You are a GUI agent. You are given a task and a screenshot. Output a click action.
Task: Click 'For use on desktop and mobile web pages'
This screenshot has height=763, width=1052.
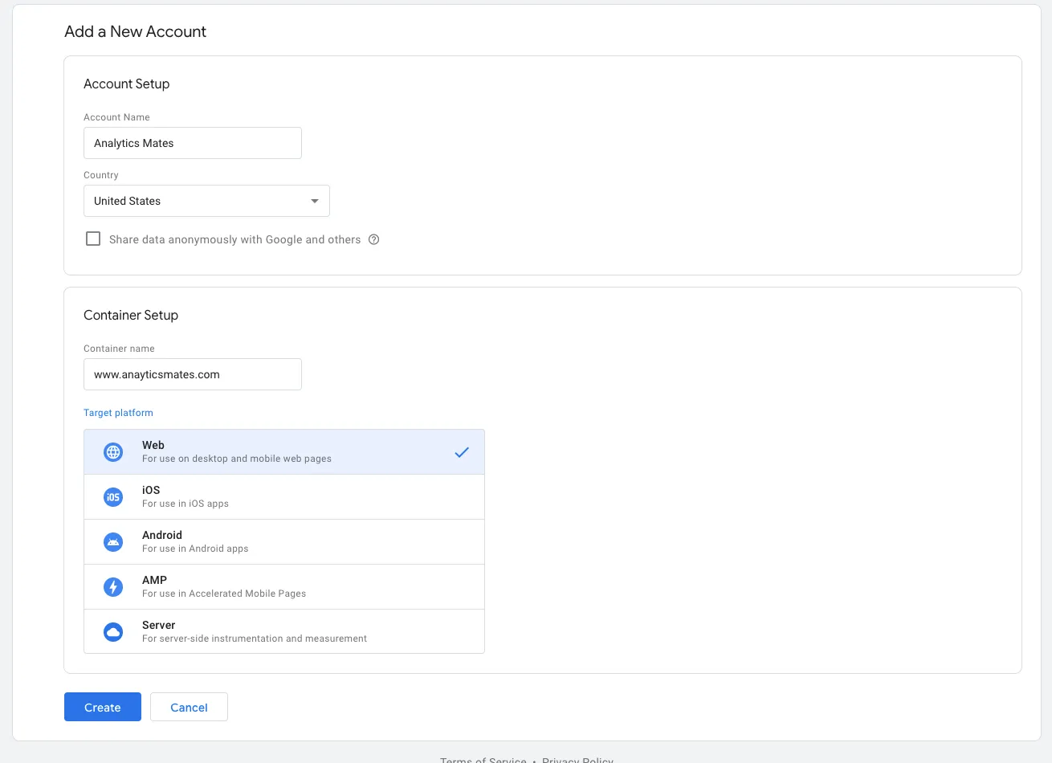pyautogui.click(x=237, y=459)
